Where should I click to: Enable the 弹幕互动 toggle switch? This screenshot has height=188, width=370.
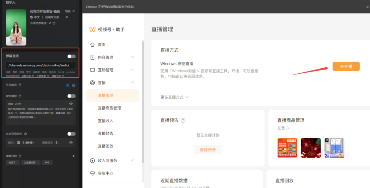point(71,56)
